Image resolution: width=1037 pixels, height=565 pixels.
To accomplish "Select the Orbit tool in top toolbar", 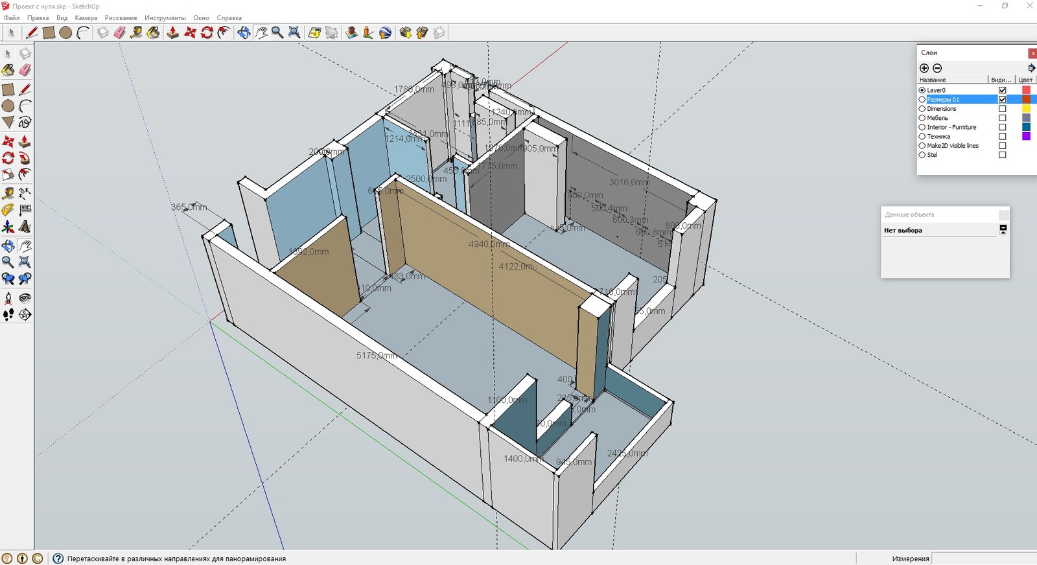I will (x=244, y=32).
